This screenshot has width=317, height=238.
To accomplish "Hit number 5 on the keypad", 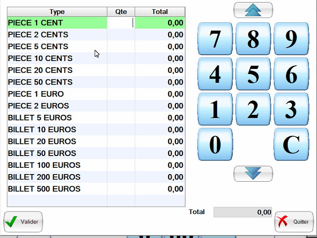I will tap(253, 74).
